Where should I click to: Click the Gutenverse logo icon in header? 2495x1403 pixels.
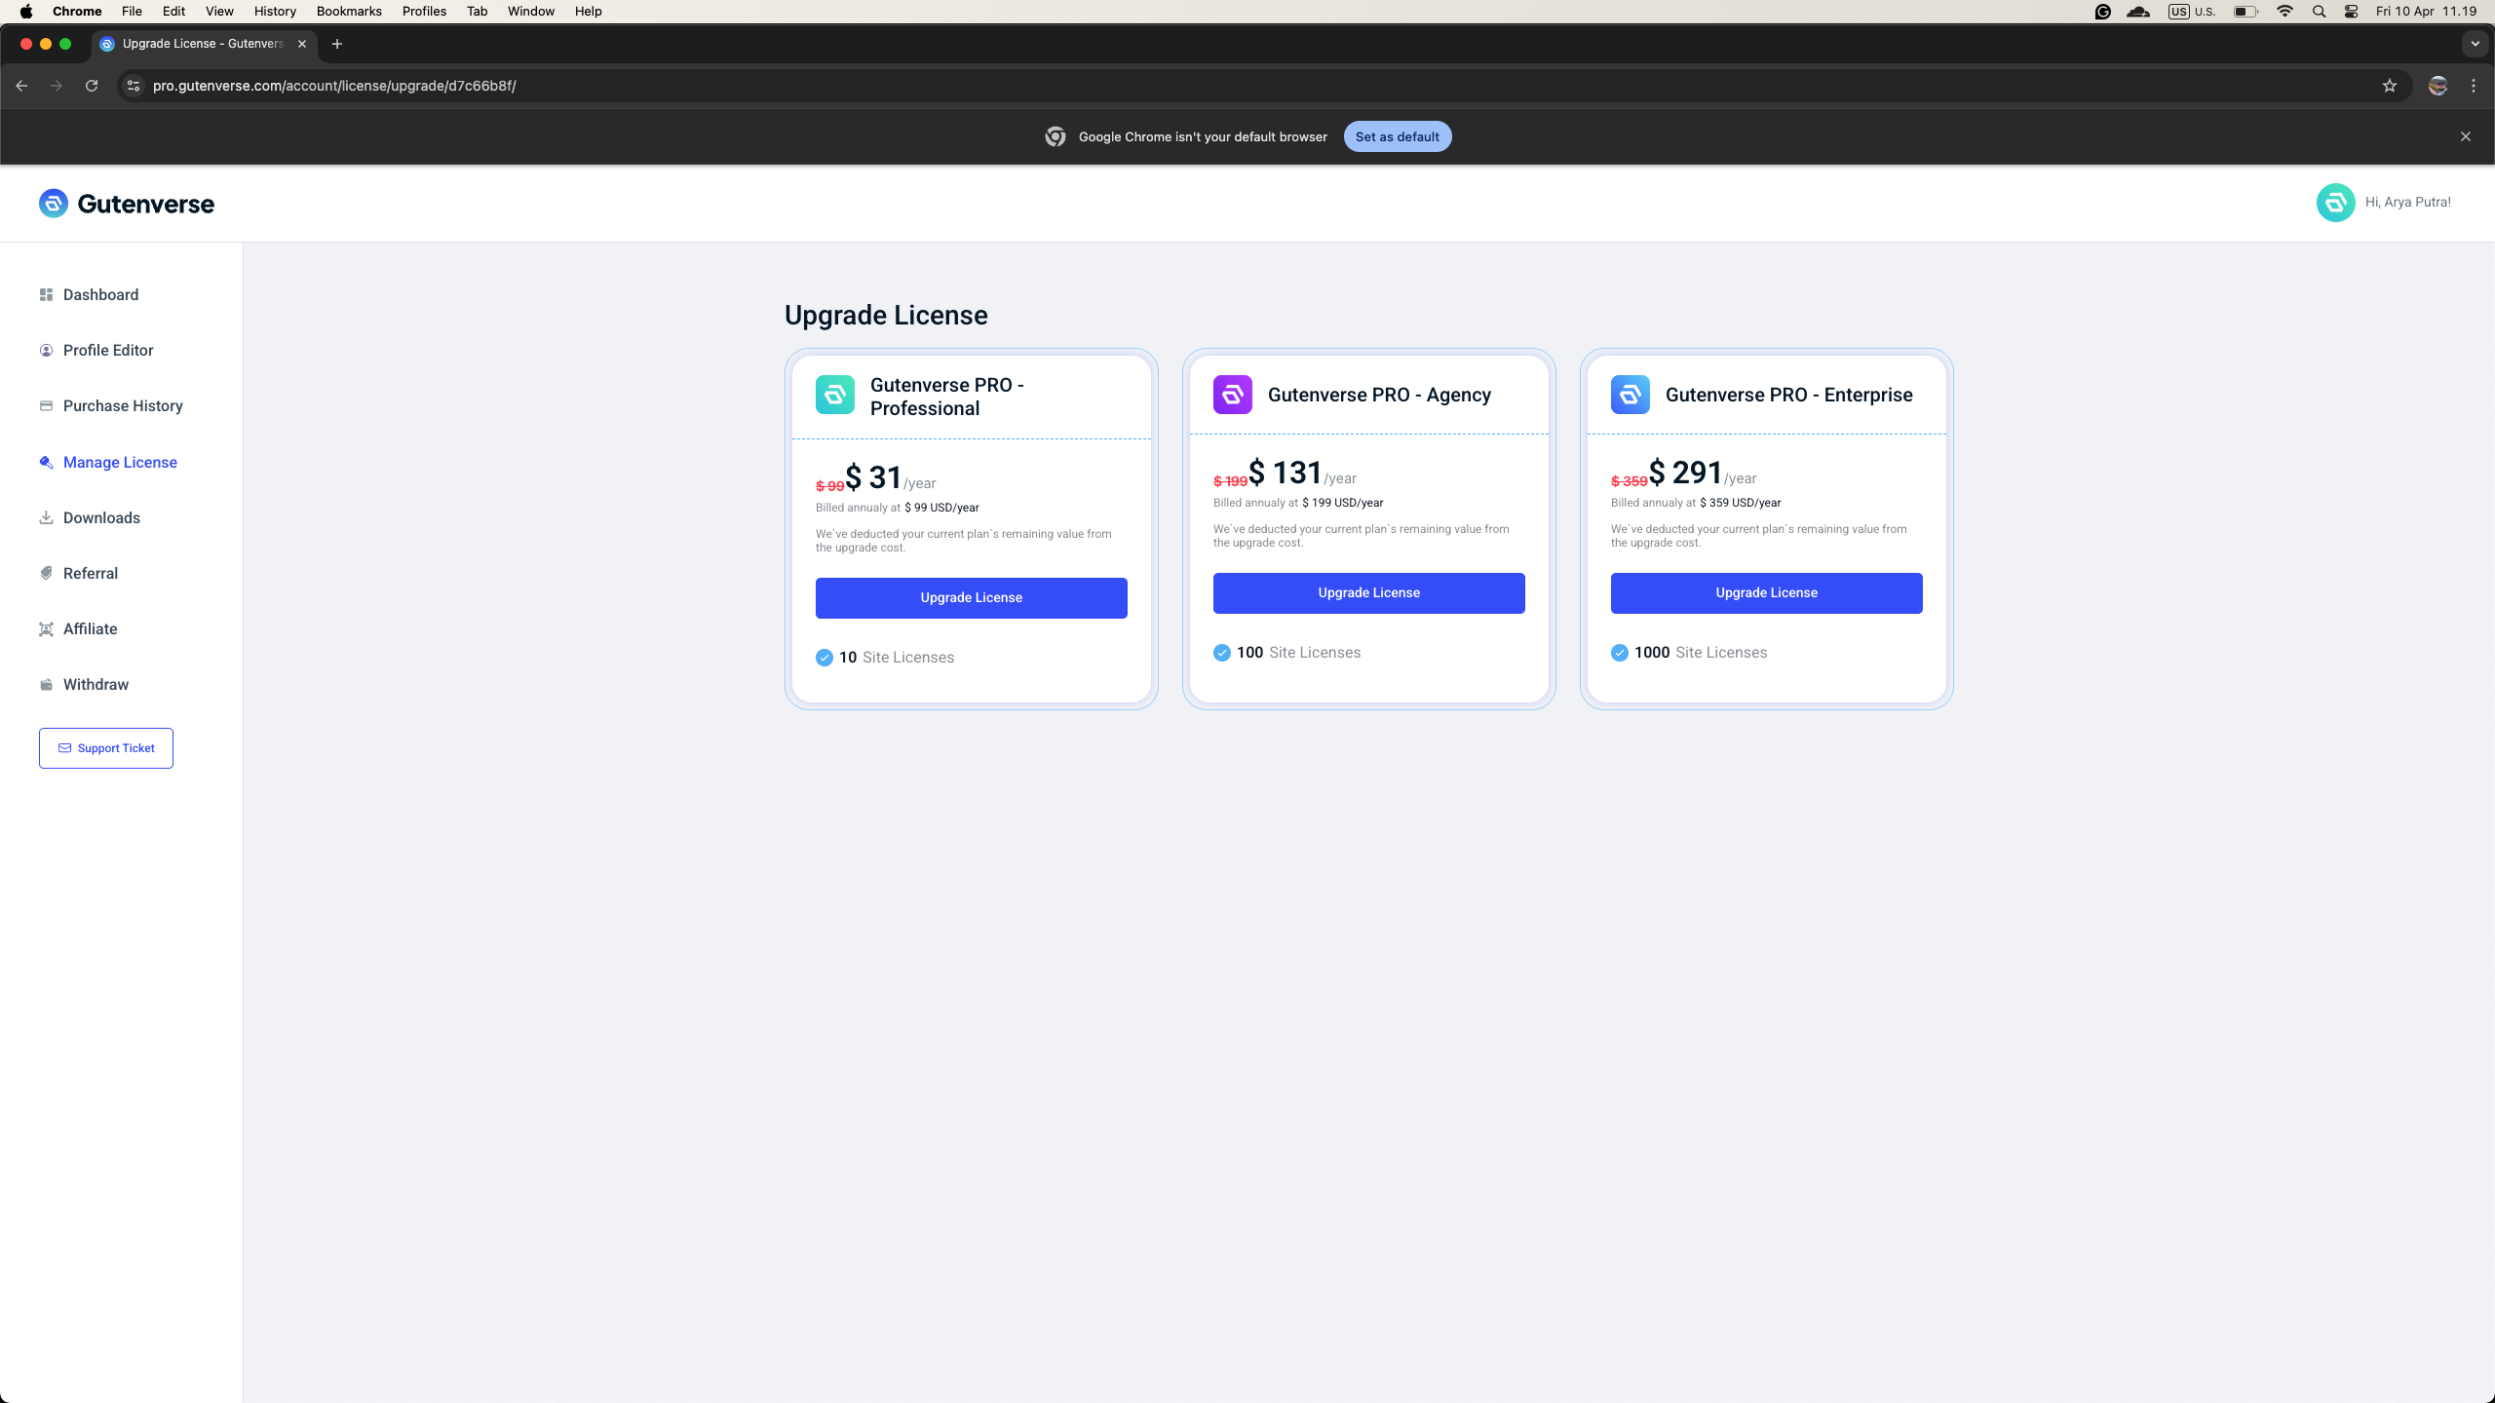point(54,204)
